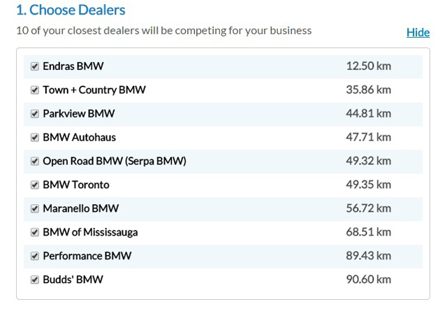Hide the dealer list via Hide link
447x318 pixels.
(418, 33)
